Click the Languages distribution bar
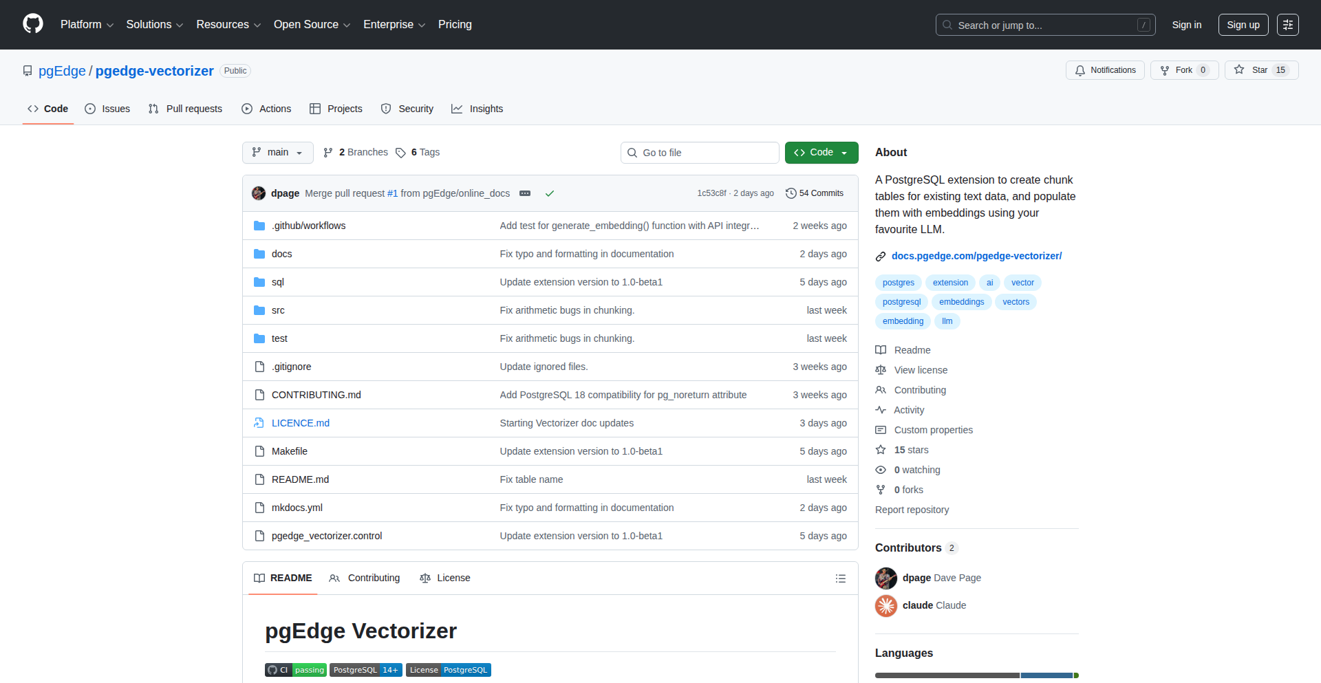This screenshot has width=1321, height=683. point(976,675)
